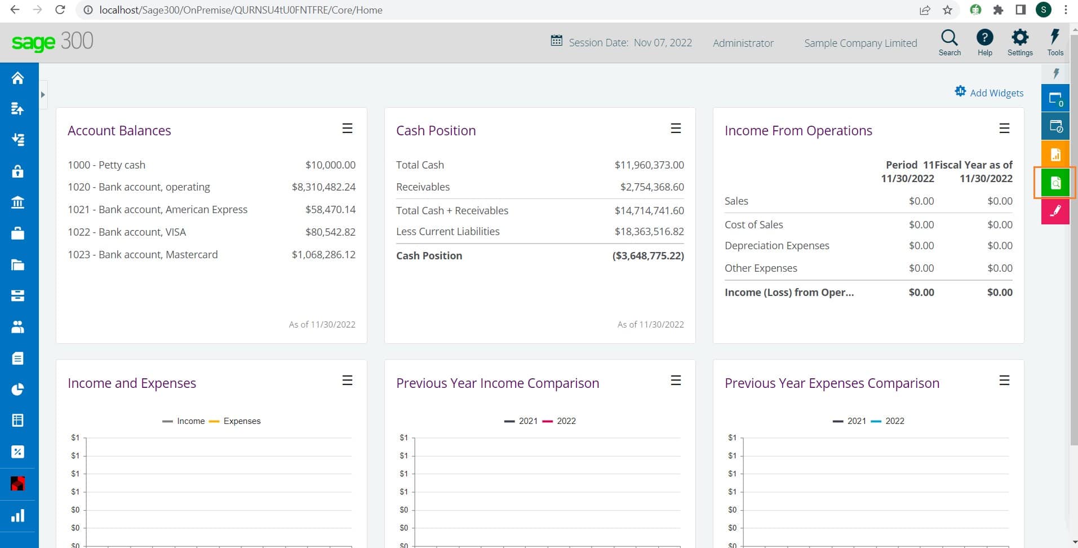The height and width of the screenshot is (548, 1078).
Task: Open the bar chart icon in sidebar
Action: coord(17,515)
